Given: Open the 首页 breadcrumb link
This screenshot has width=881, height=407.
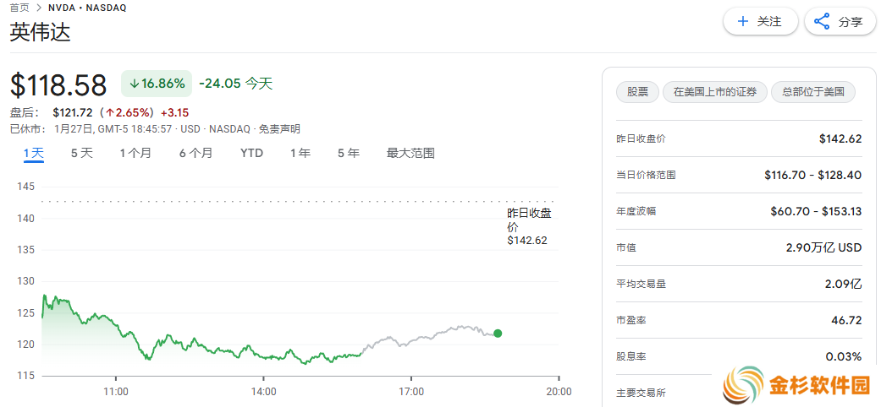Looking at the screenshot, I should [x=19, y=8].
